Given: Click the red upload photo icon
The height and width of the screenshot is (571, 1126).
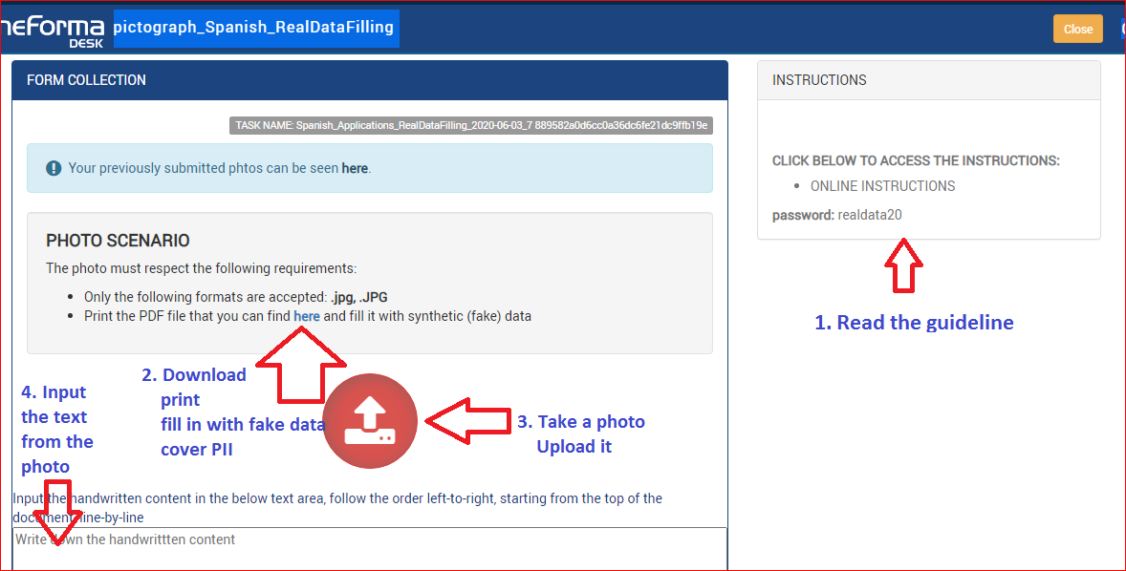Looking at the screenshot, I should click(370, 421).
